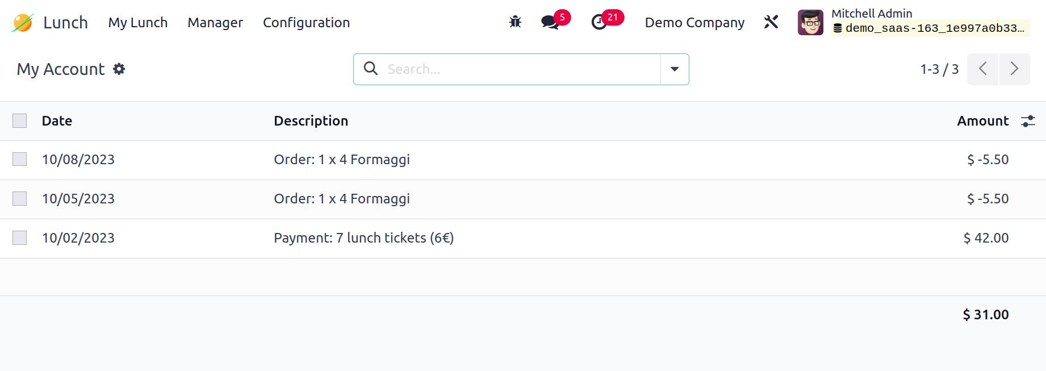
Task: Click the magnifier search icon
Action: click(x=371, y=69)
